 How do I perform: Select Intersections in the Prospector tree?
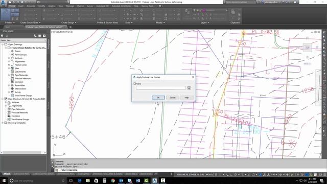pos(20,88)
